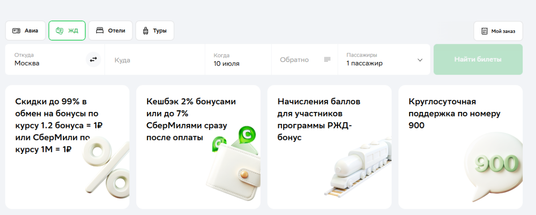536x215 pixels.
Task: Click the calendar icon in Обратно field
Action: (327, 59)
